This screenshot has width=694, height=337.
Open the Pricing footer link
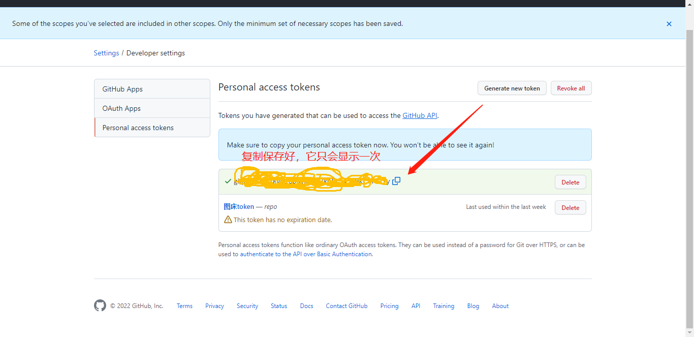(389, 306)
